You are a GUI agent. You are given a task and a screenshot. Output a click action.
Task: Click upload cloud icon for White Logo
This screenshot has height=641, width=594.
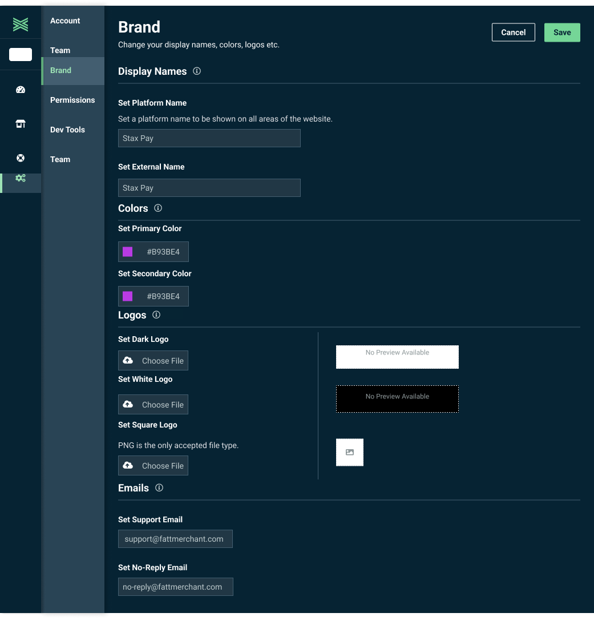(128, 404)
